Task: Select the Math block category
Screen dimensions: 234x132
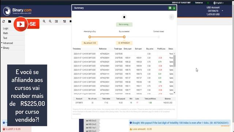Action: coord(5,33)
